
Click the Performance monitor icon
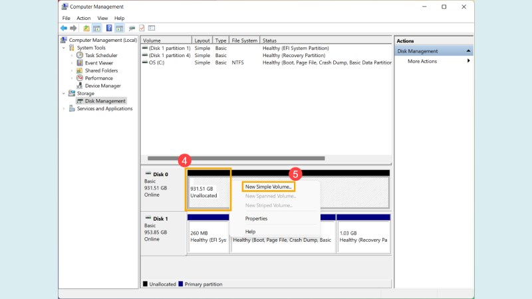pyautogui.click(x=80, y=78)
